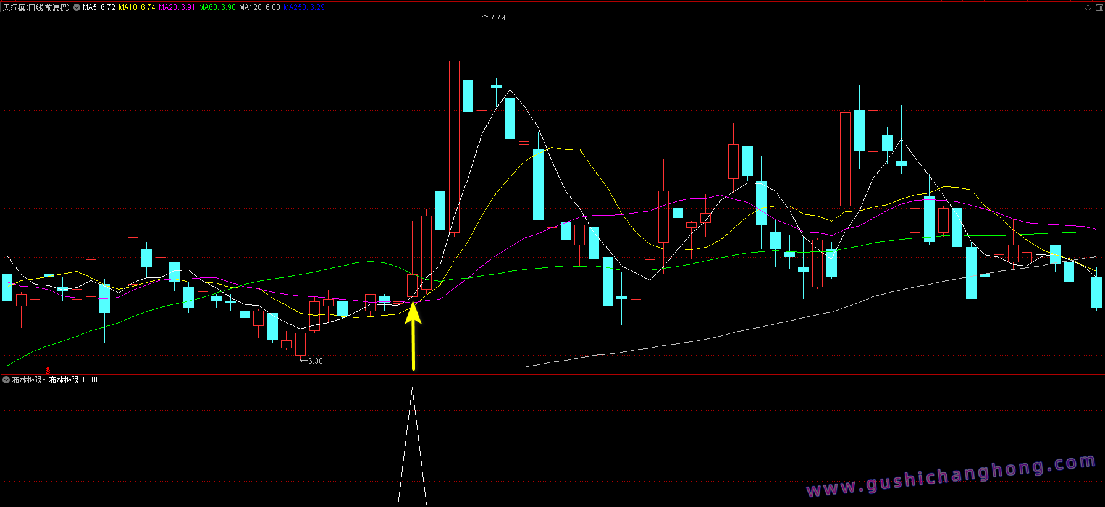Click the green MA60: 6.90 label
1105x507 pixels.
(217, 8)
